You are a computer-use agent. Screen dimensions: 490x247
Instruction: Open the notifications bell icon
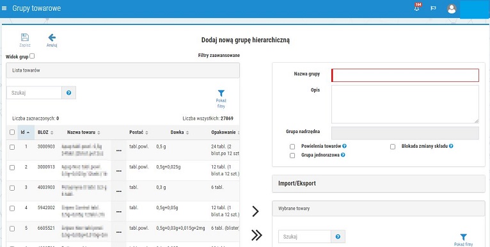[417, 8]
